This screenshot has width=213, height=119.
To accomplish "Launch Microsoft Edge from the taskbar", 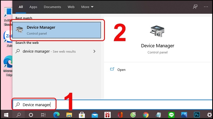I will (56, 115).
